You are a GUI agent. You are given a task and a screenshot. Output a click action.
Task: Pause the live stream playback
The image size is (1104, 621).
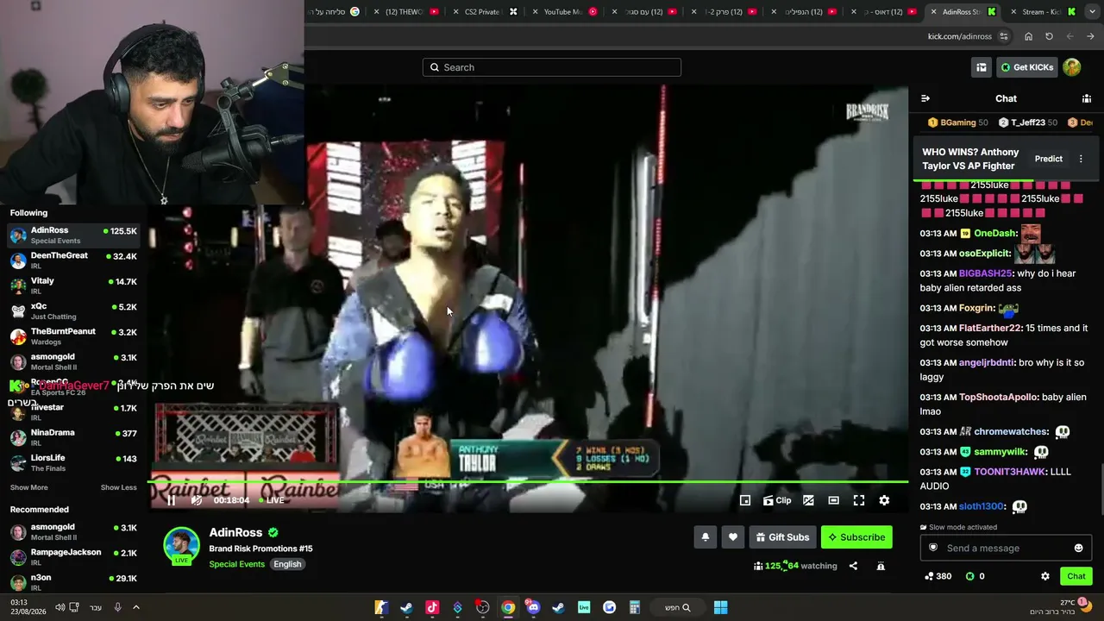click(171, 500)
